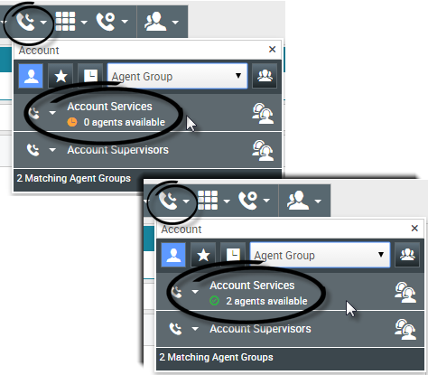Open the dial pad grid icon in upper toolbar
Screen dimensions: 428x375
65,21
